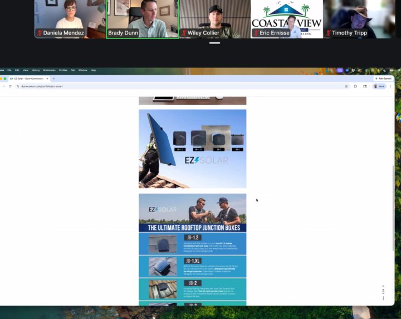Screen dimensions: 401x319
Task: Select Eric Ernisse's video tile
Action: [287, 19]
